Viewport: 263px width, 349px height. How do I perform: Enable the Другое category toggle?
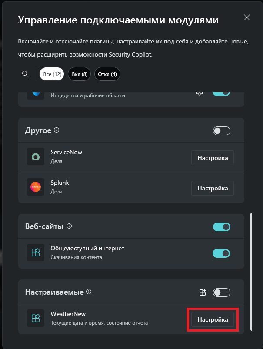click(221, 130)
